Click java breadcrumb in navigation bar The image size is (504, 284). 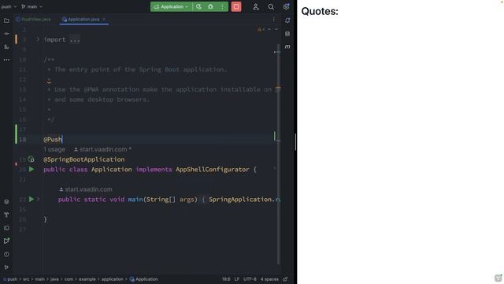54,279
